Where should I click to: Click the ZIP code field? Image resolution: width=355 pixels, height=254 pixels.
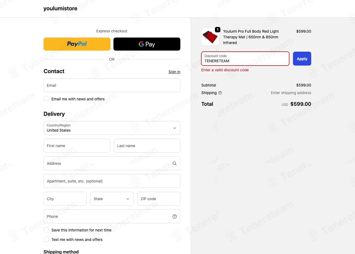pos(159,199)
